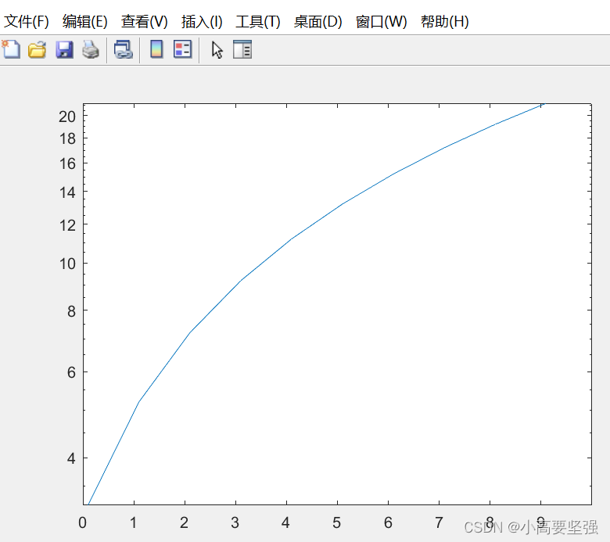This screenshot has height=542, width=610.
Task: Click the x-axis tick label 3
Action: pos(235,522)
